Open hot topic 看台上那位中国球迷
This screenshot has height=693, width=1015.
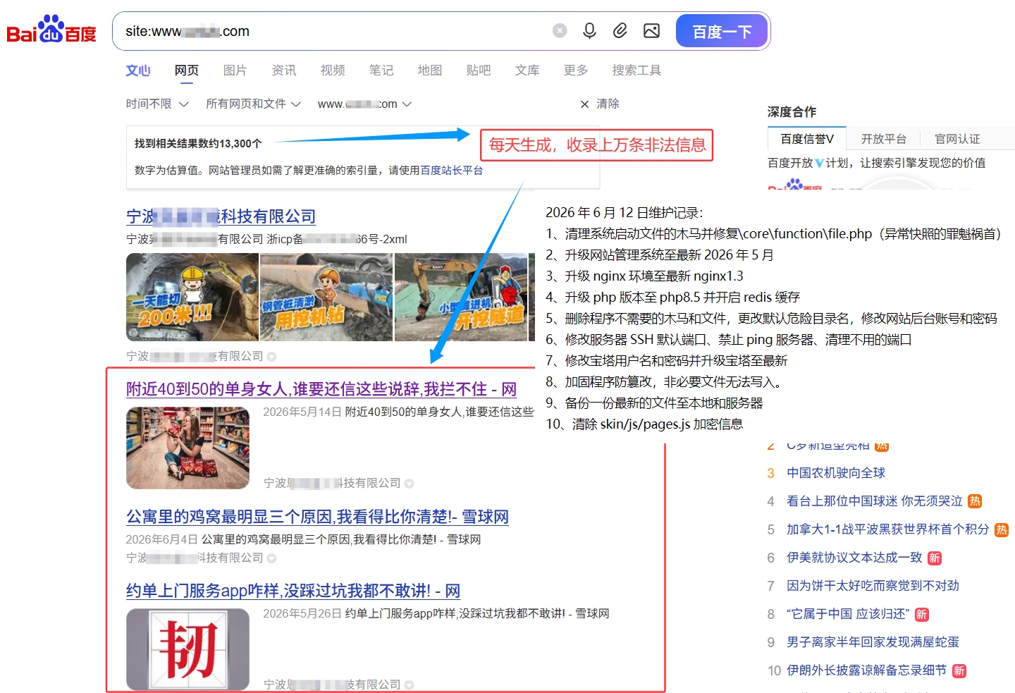(x=875, y=501)
